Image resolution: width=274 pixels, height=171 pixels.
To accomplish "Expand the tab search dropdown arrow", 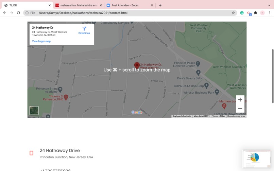I will tap(269, 5).
